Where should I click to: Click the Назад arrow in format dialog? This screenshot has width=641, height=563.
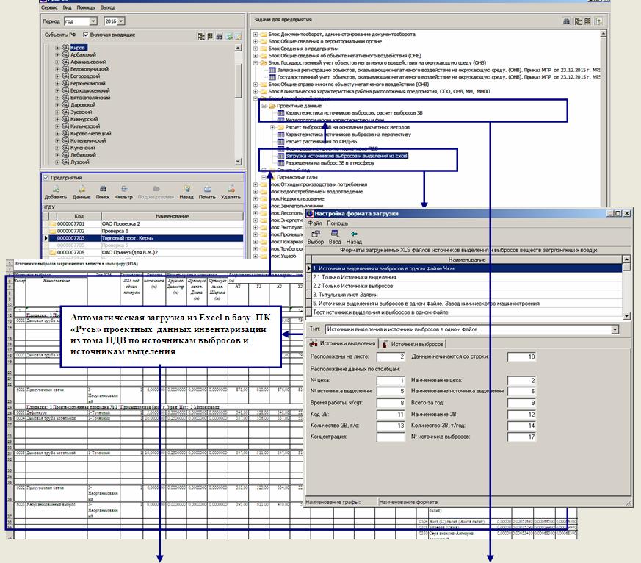(x=354, y=234)
